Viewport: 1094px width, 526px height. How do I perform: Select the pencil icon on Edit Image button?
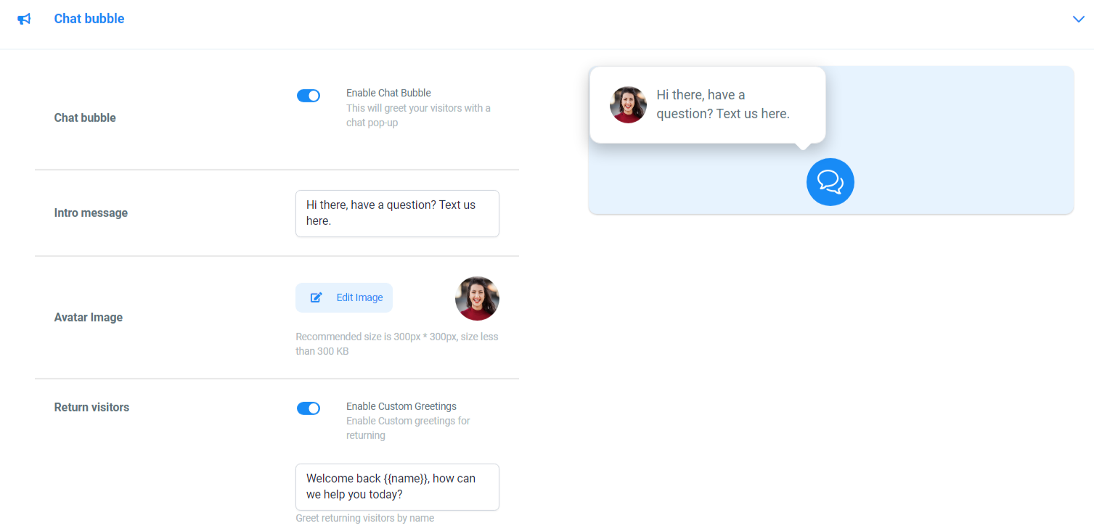315,297
